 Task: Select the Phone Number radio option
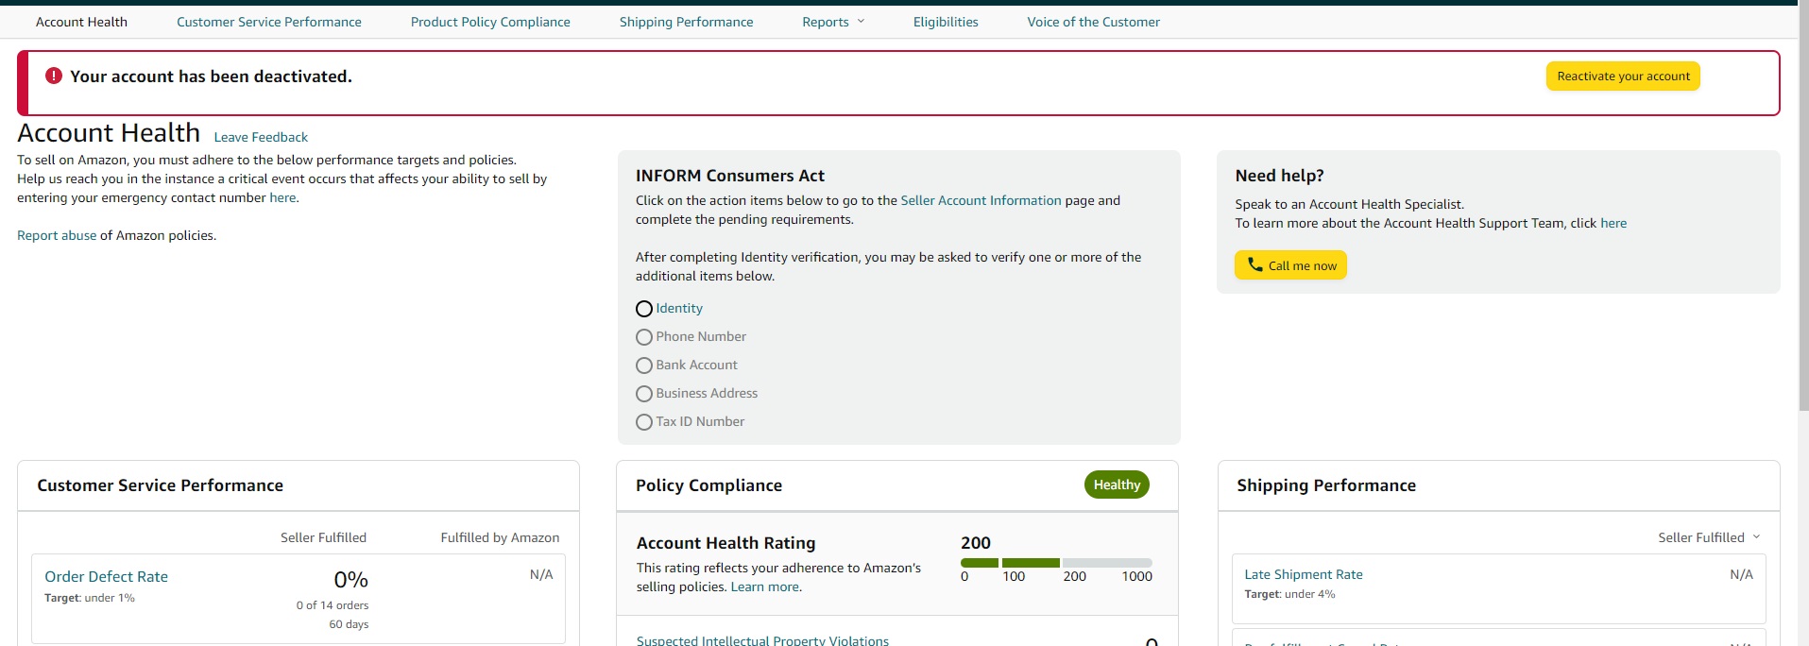(x=644, y=337)
